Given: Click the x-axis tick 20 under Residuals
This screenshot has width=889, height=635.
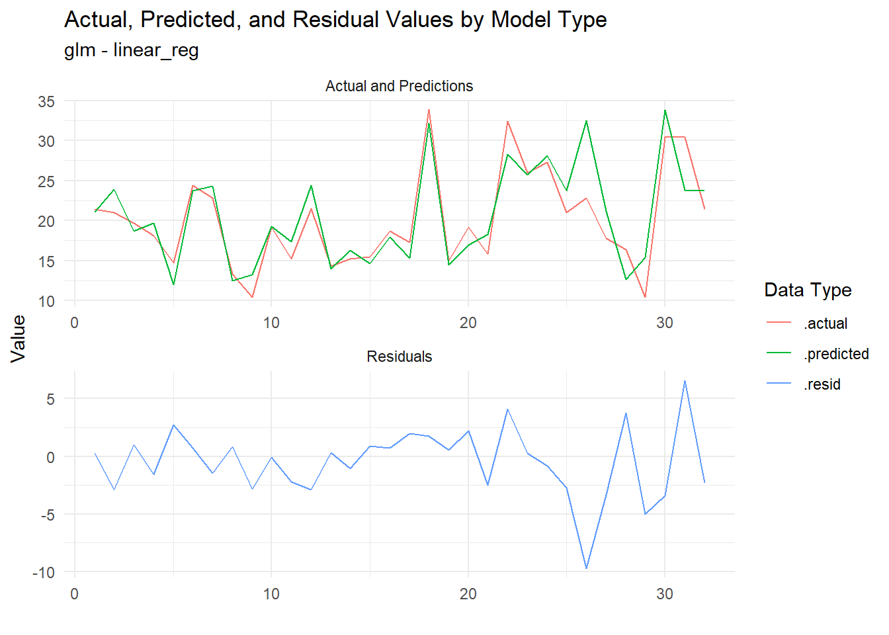Looking at the screenshot, I should (468, 594).
